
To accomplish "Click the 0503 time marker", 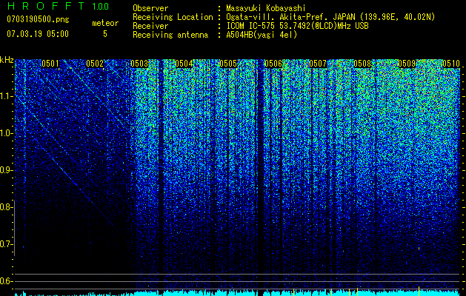I will pos(139,64).
